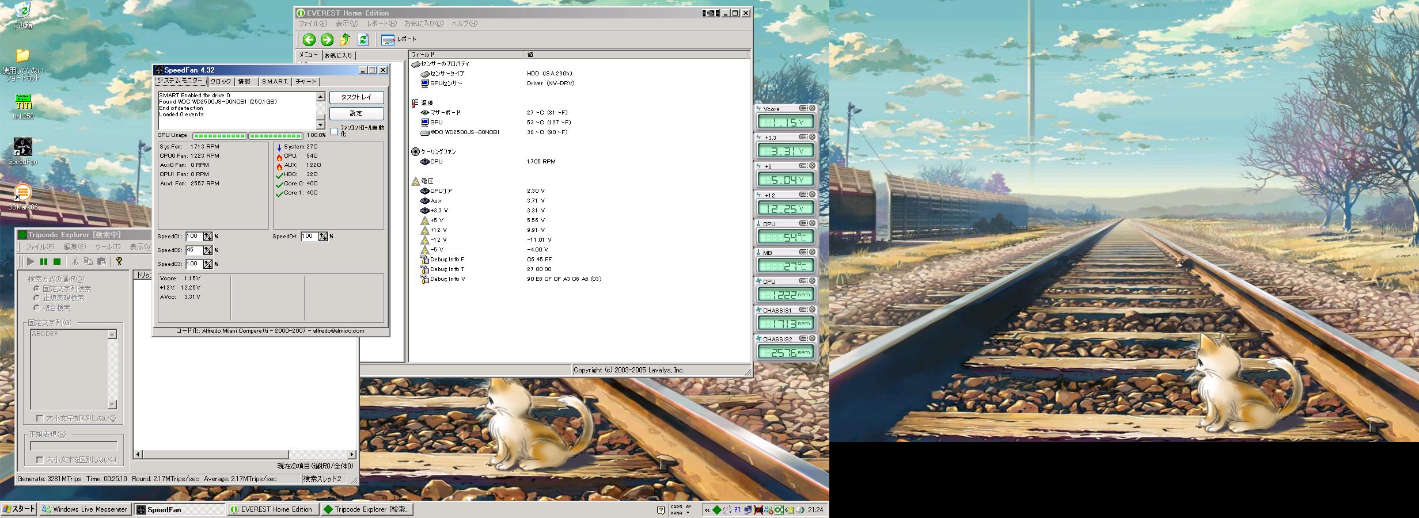Click SpeedFan タスクトレイ (minimize to tray) button
The height and width of the screenshot is (518, 1419).
356,97
